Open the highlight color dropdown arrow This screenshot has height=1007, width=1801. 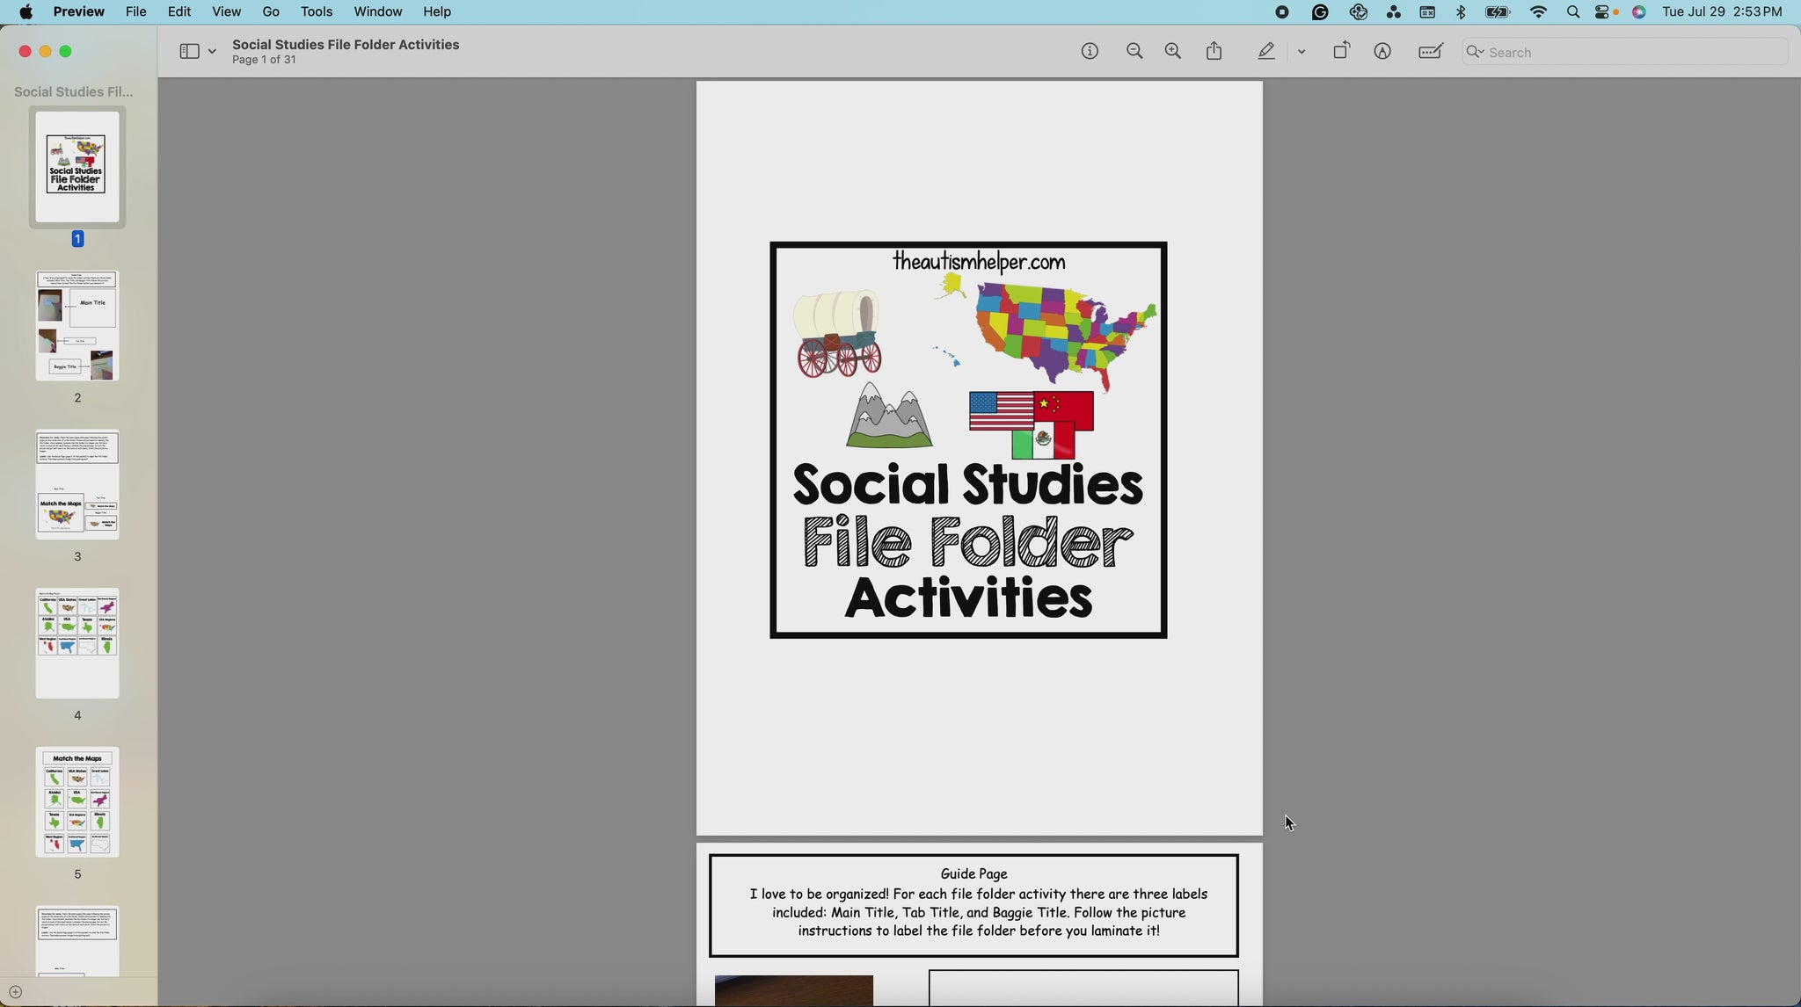pyautogui.click(x=1302, y=52)
